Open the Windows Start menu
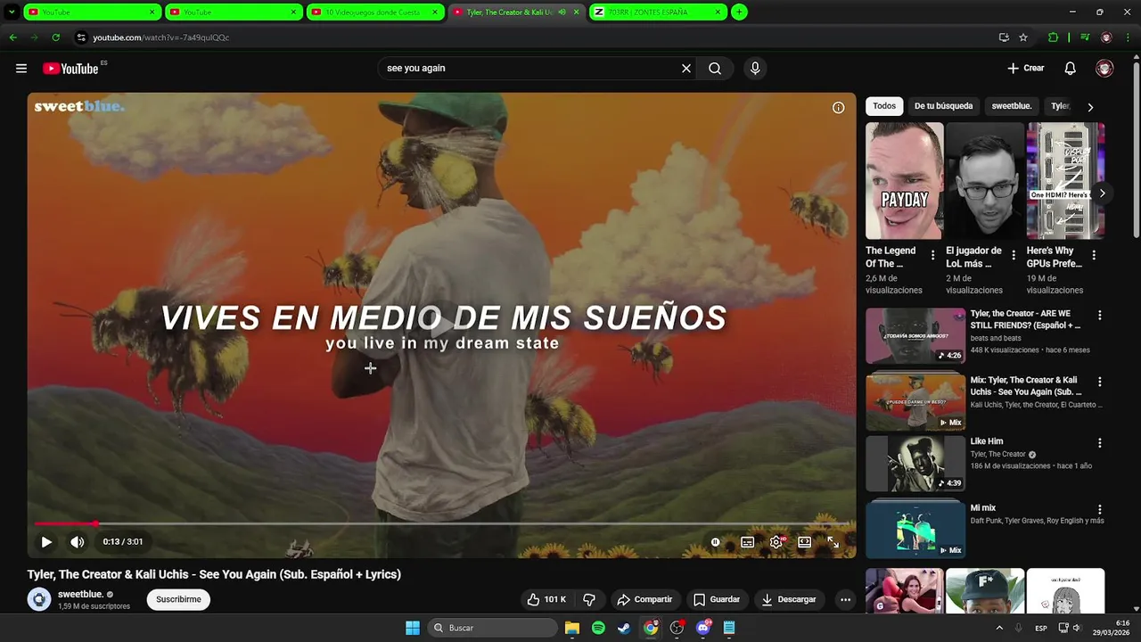The height and width of the screenshot is (642, 1141). tap(413, 628)
